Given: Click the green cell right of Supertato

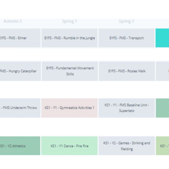Looking at the screenshot, I should click(x=162, y=108).
